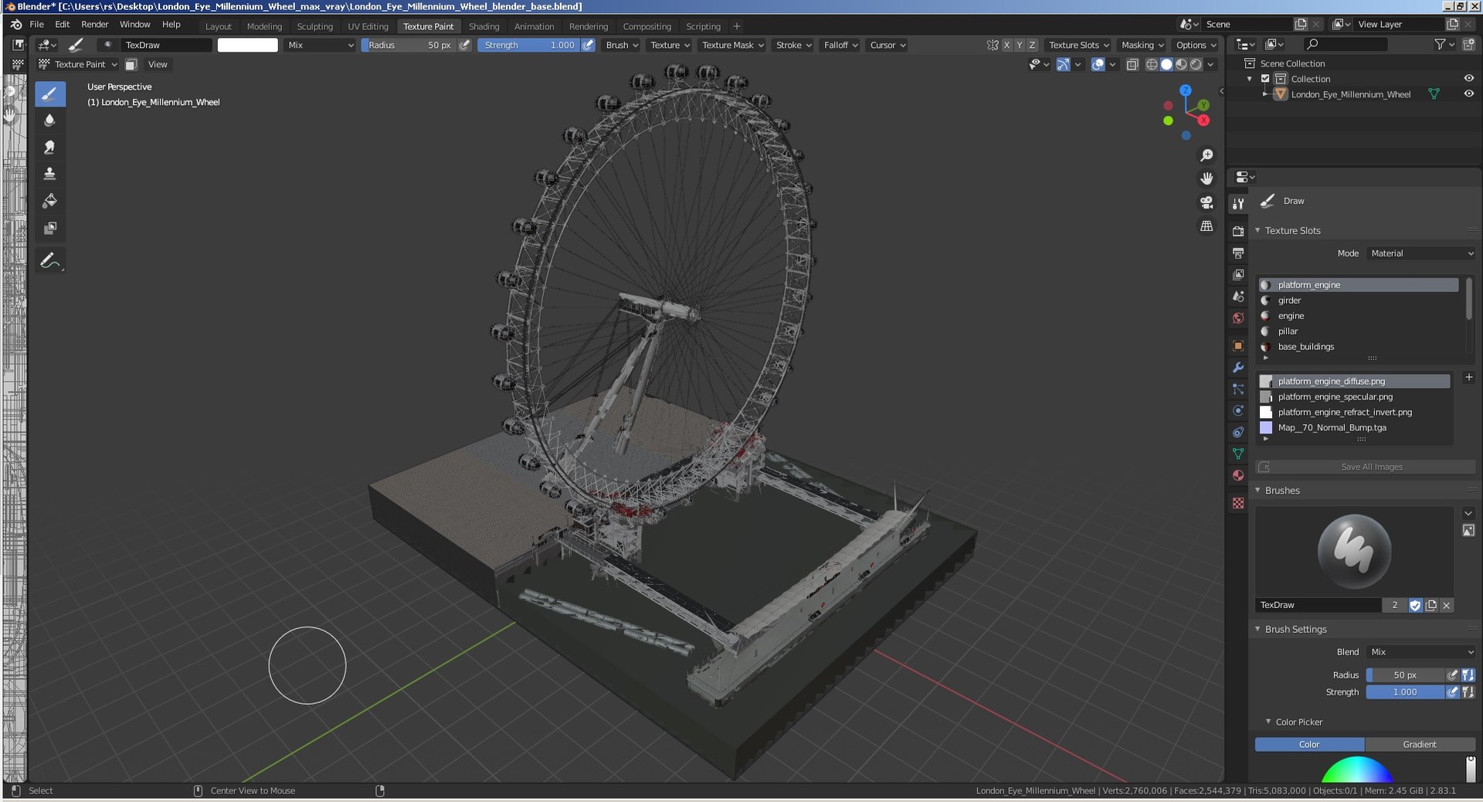Select the Mask tool
This screenshot has width=1483, height=802.
pyautogui.click(x=50, y=228)
